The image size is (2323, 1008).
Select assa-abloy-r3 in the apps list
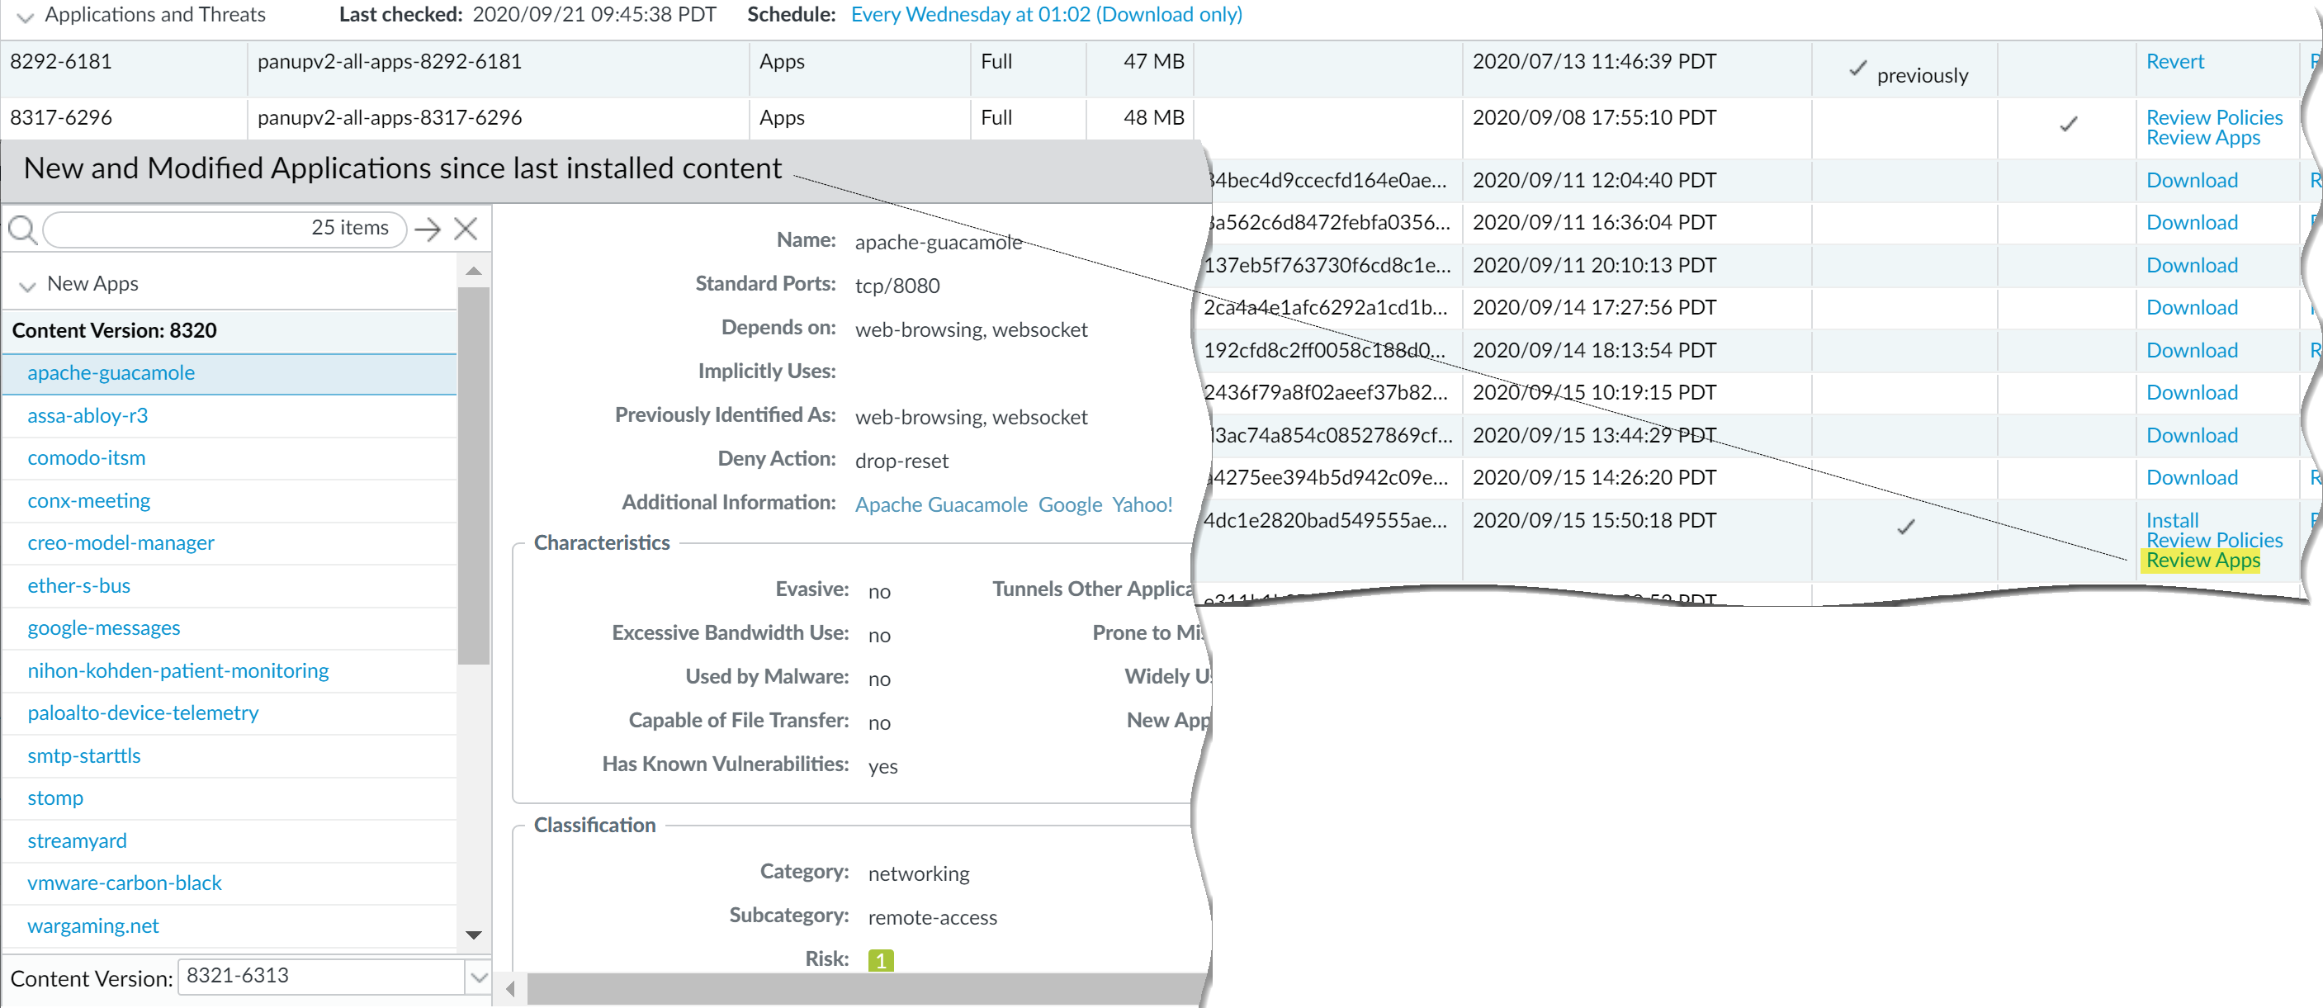click(x=88, y=415)
